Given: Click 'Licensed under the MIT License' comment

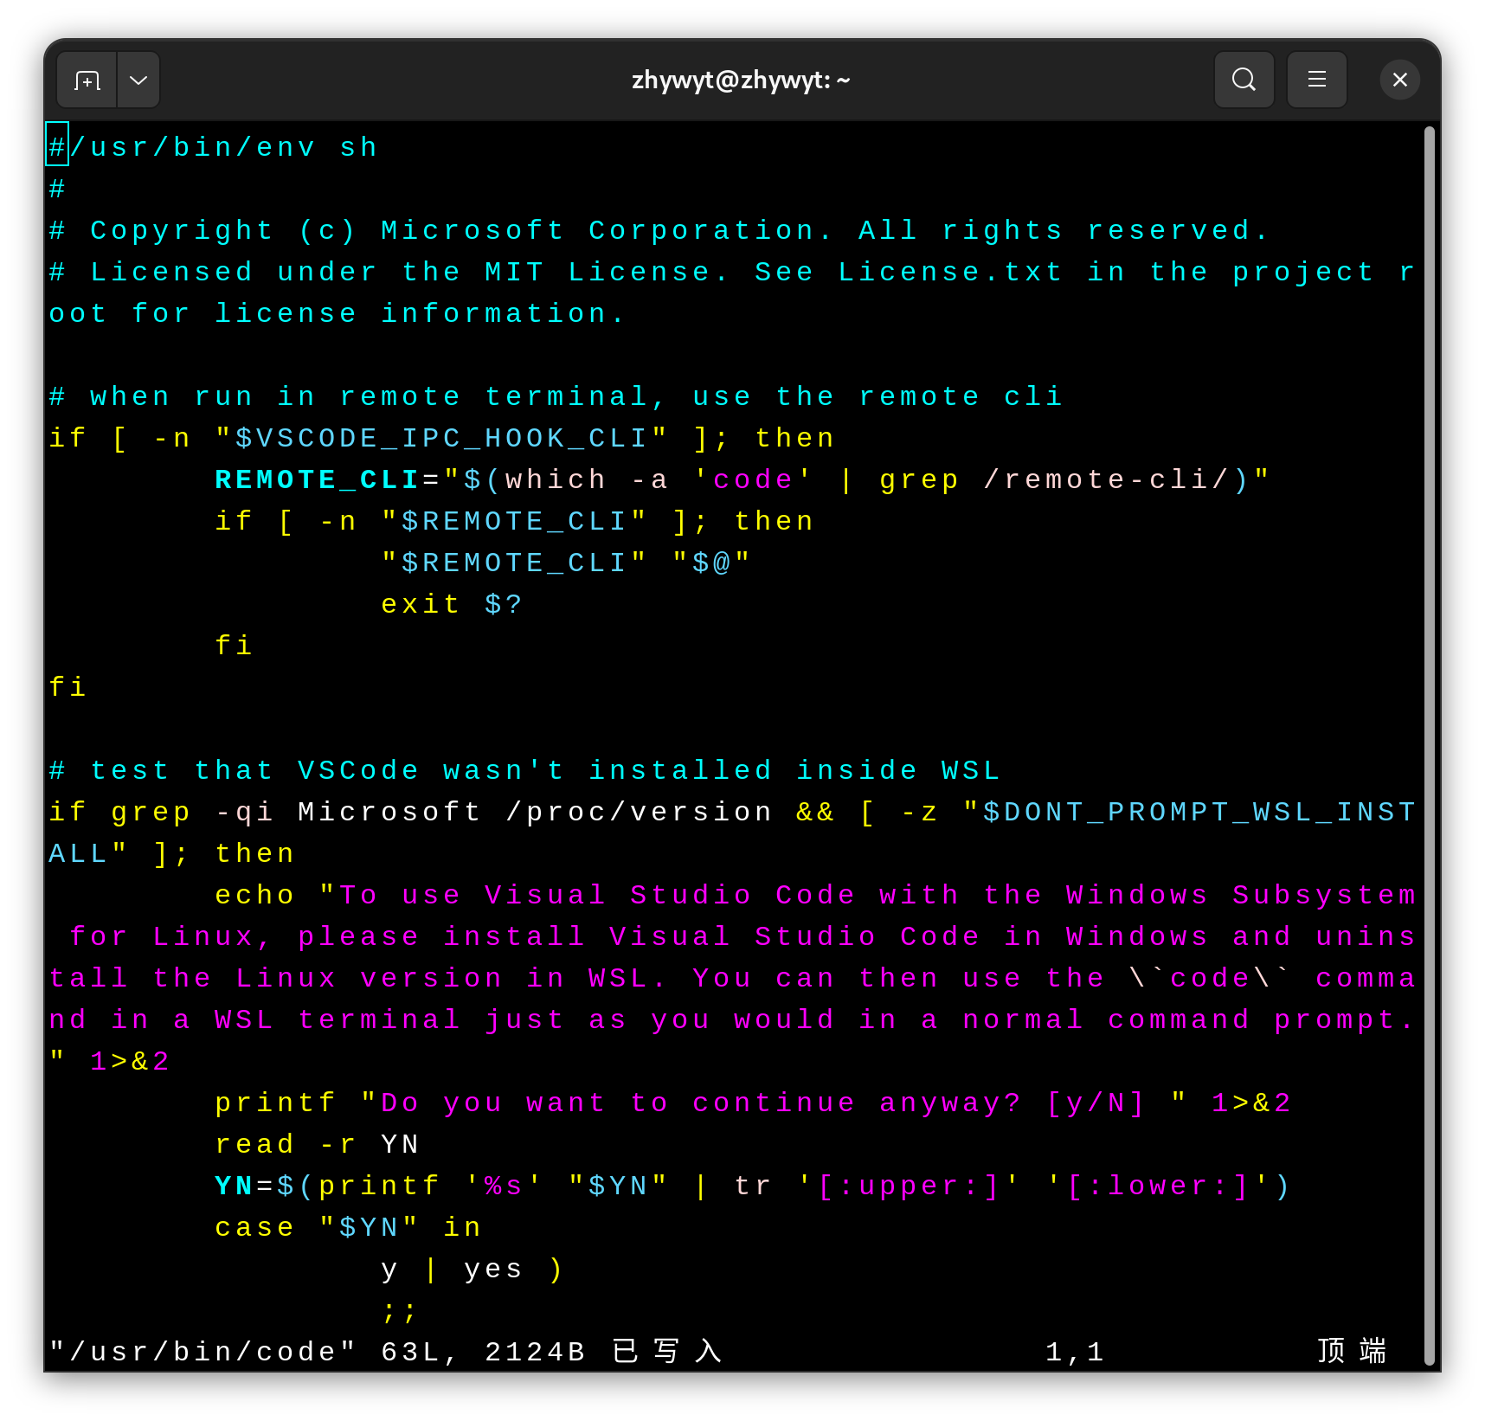Looking at the screenshot, I should point(410,272).
